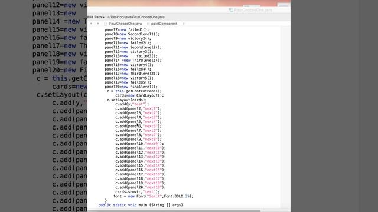Click the line 'c.add(panel12,"next11");'
This screenshot has width=378, height=212.
coord(141,153)
